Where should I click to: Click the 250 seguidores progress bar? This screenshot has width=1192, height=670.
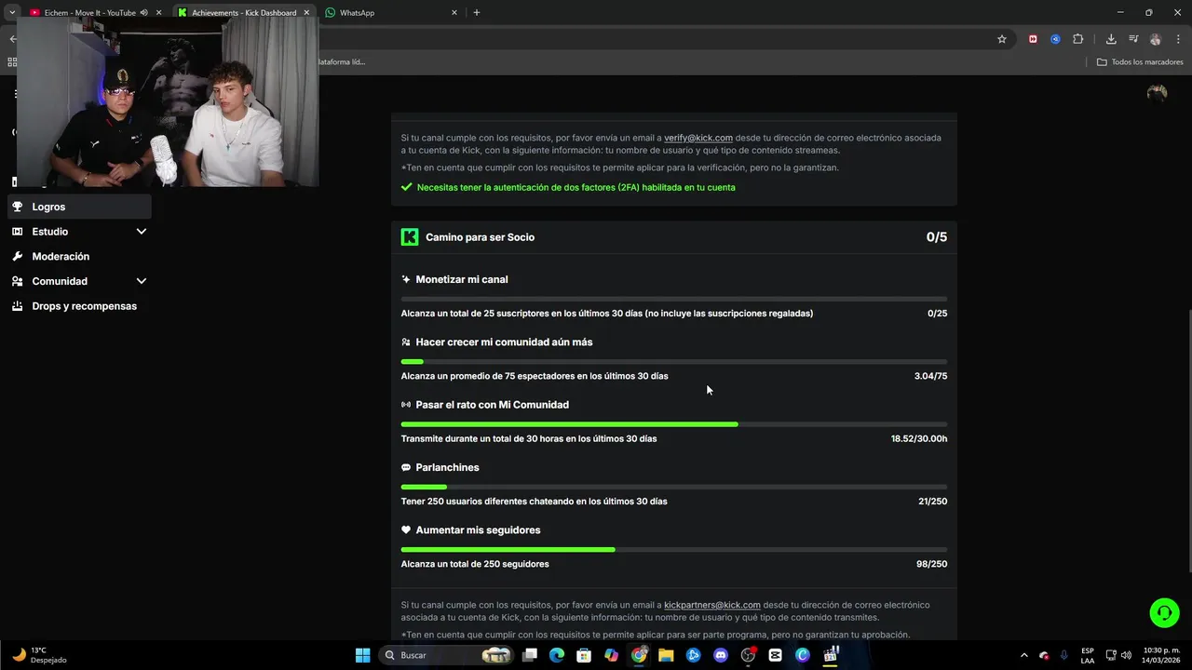pyautogui.click(x=674, y=549)
